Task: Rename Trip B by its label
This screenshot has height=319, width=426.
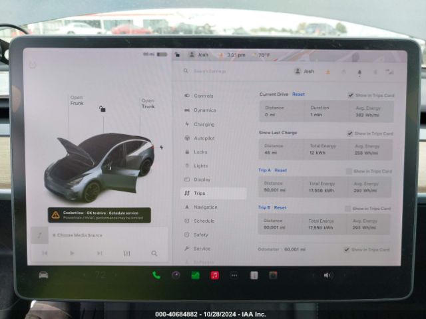Action: [264, 207]
